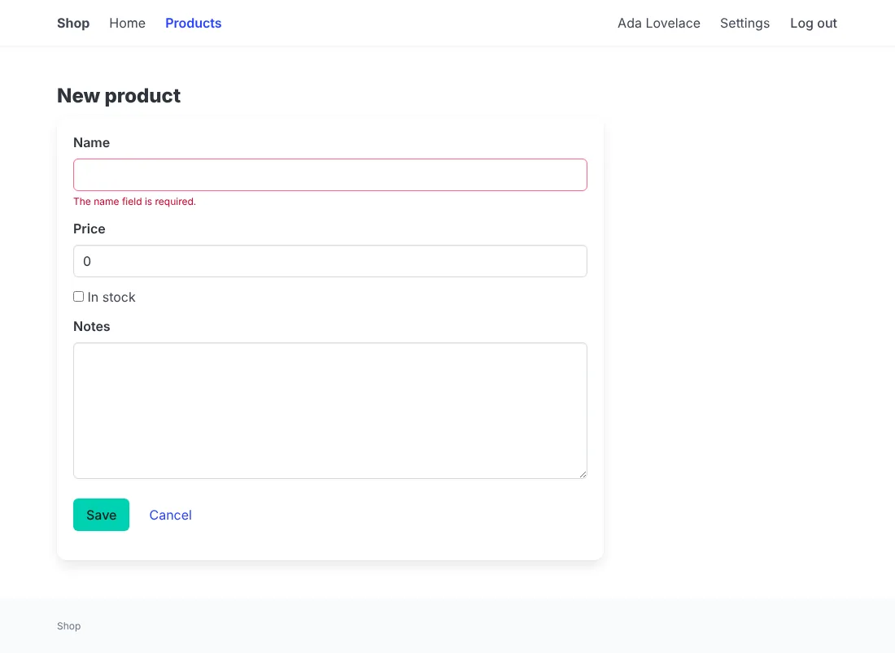Image resolution: width=895 pixels, height=653 pixels.
Task: Save the new product
Action: click(x=101, y=515)
